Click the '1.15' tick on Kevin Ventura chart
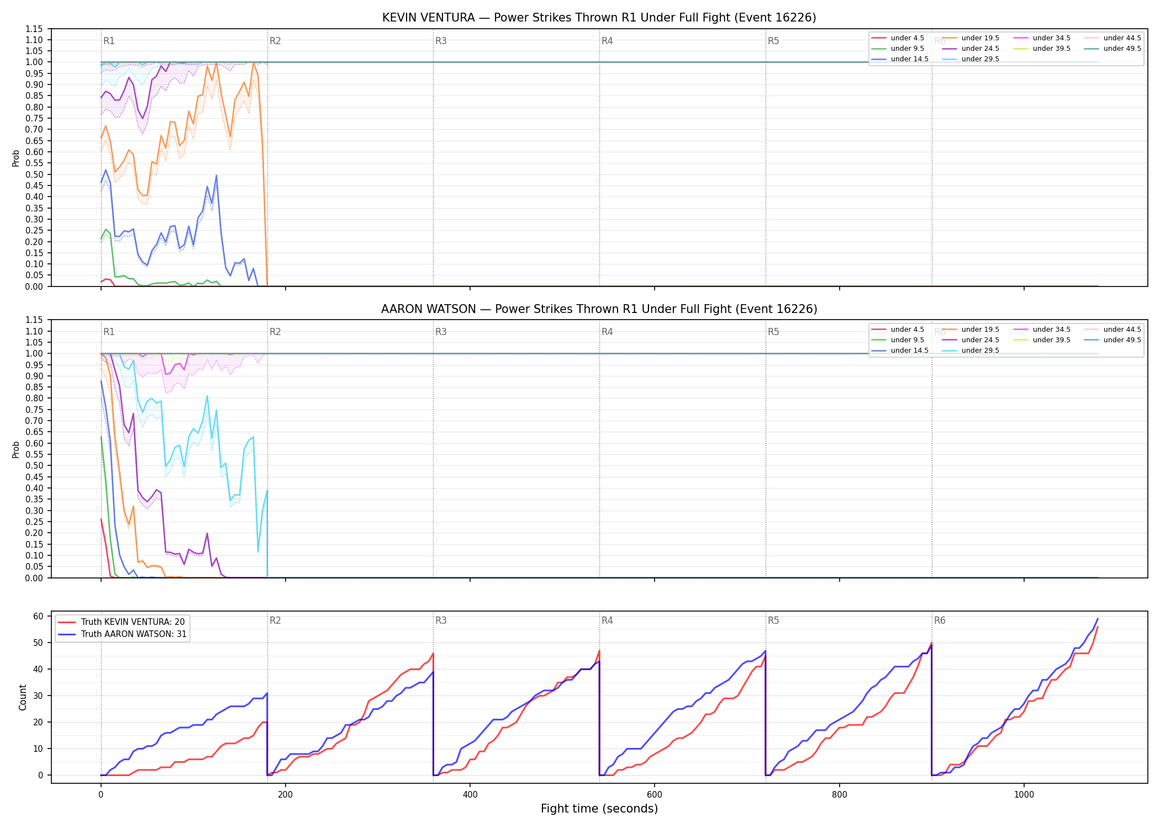This screenshot has height=828, width=1160. [x=34, y=29]
